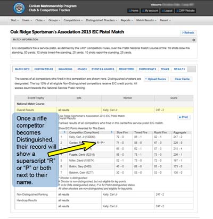213x219 pixels.
Task: Click the CMP eagle logo
Action: (19, 8)
